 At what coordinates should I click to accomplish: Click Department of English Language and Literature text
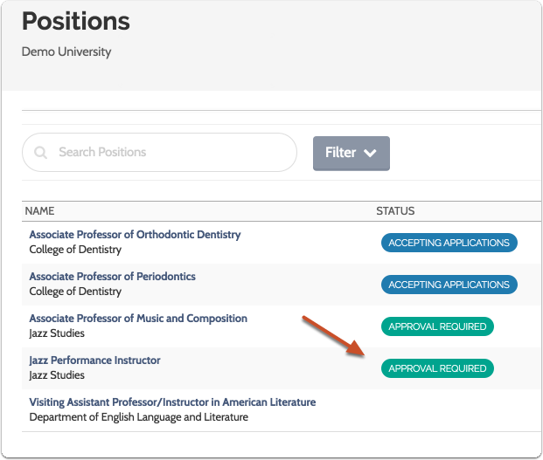click(x=138, y=417)
